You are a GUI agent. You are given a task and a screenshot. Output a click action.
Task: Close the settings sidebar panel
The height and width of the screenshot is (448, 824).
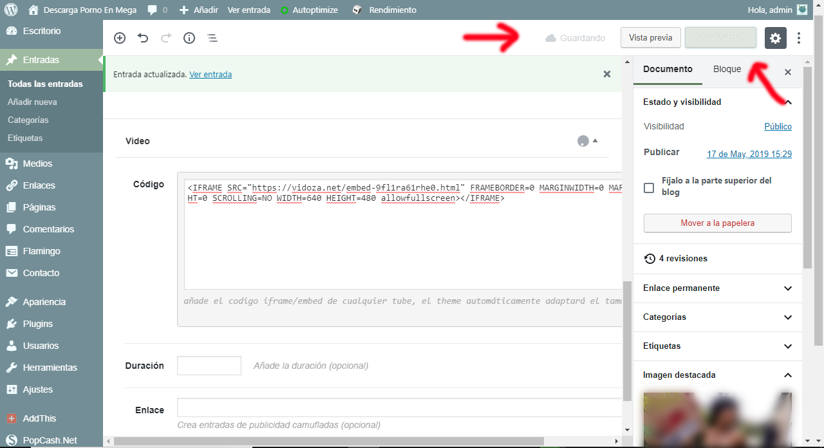pos(787,72)
